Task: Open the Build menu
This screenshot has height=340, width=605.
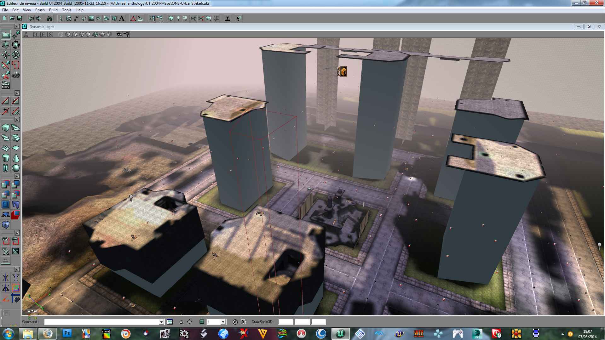Action: click(x=53, y=10)
